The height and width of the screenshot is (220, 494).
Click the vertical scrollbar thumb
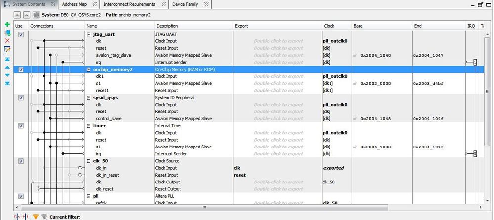coord(486,91)
